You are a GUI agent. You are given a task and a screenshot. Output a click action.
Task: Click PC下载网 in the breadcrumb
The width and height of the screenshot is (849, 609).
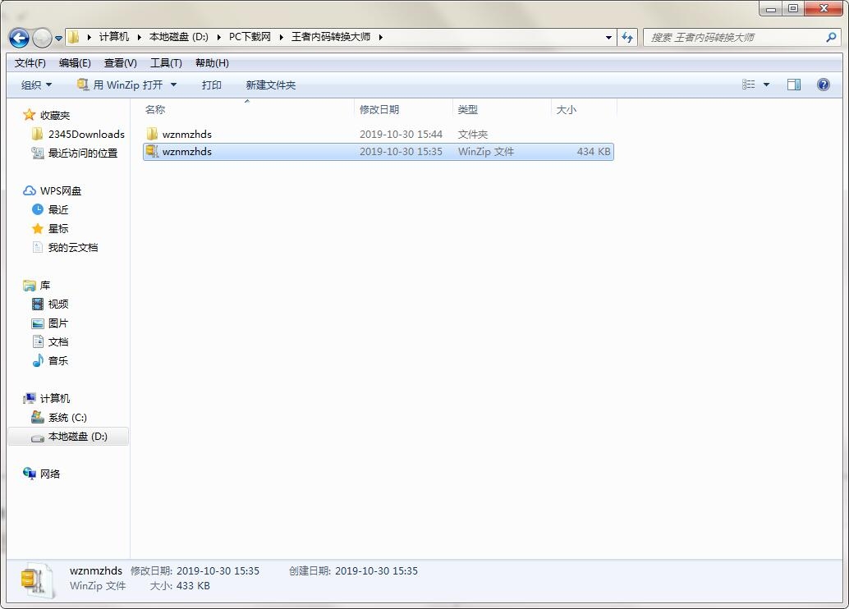coord(250,37)
